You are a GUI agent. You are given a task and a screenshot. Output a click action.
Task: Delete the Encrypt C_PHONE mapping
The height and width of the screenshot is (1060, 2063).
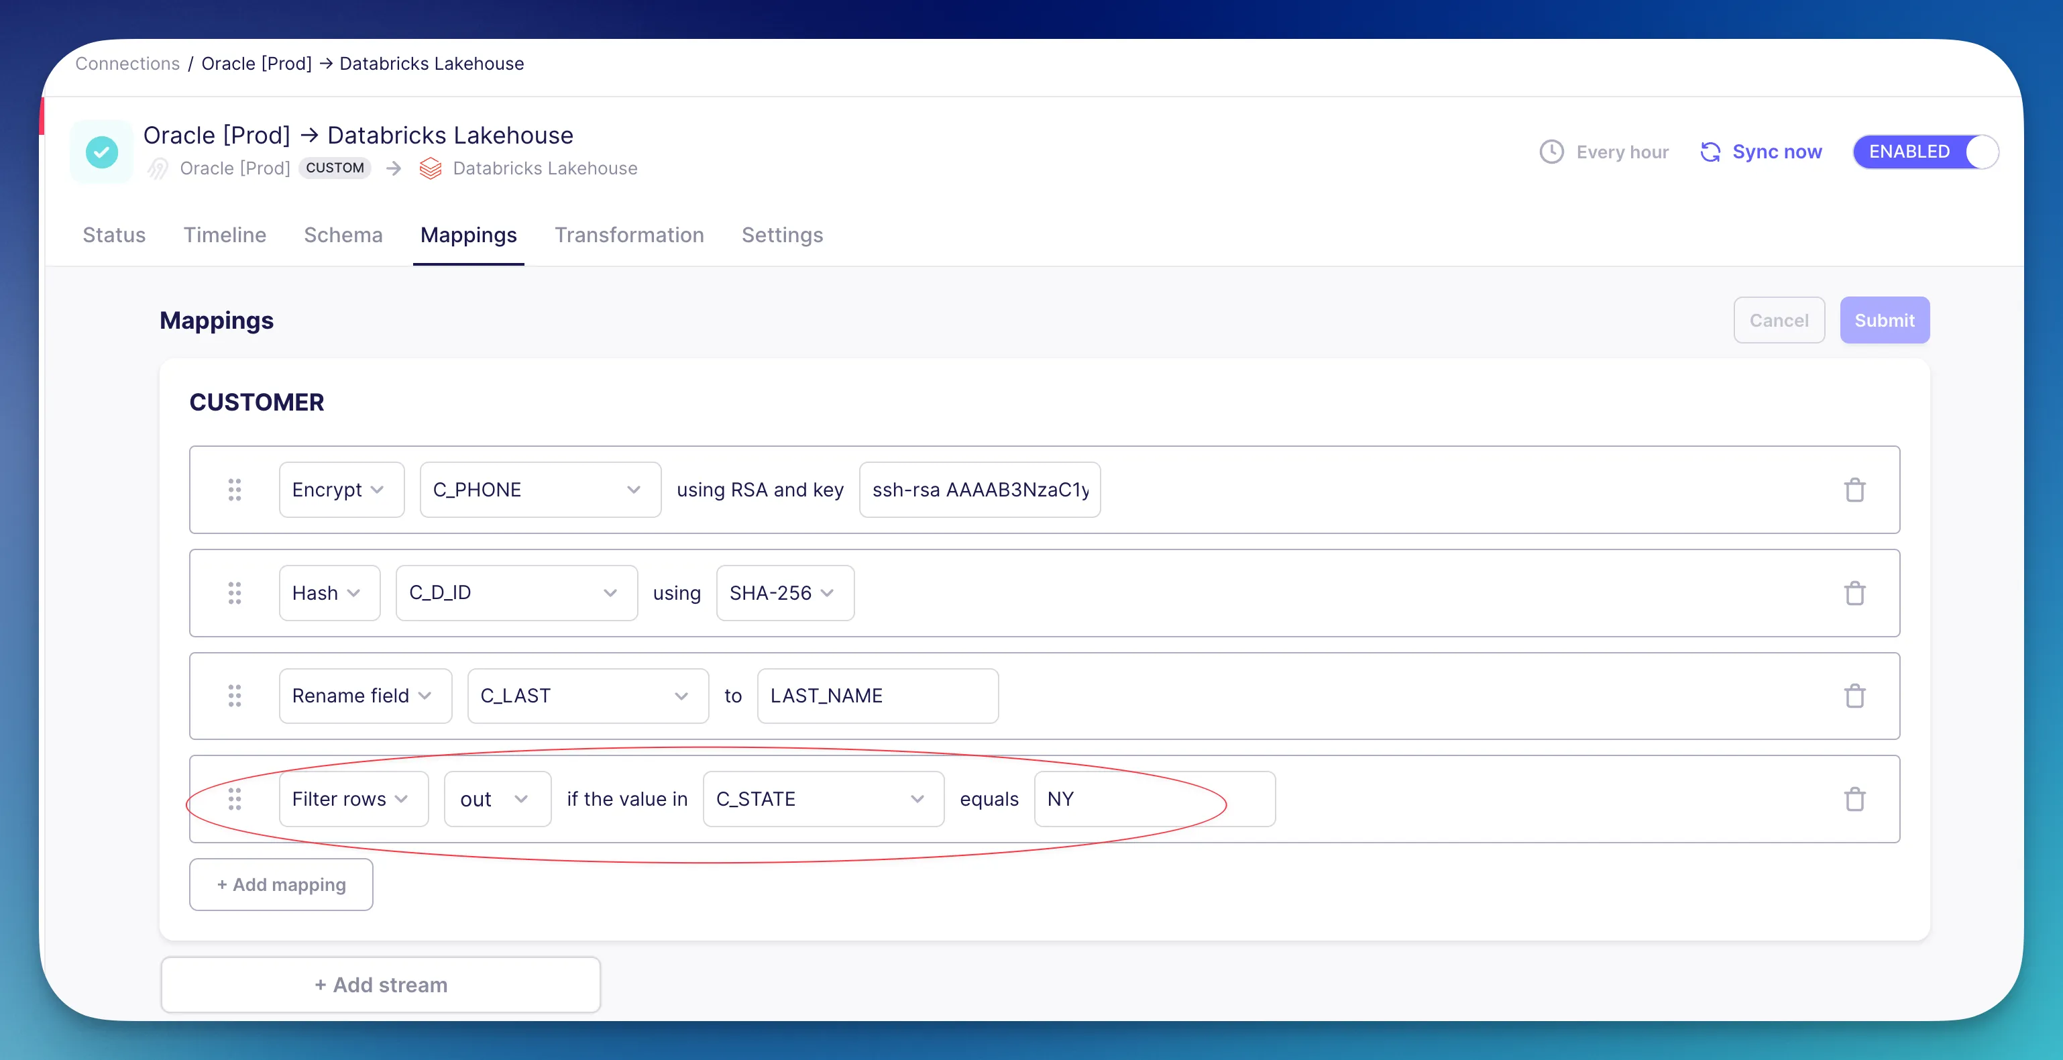(1854, 490)
